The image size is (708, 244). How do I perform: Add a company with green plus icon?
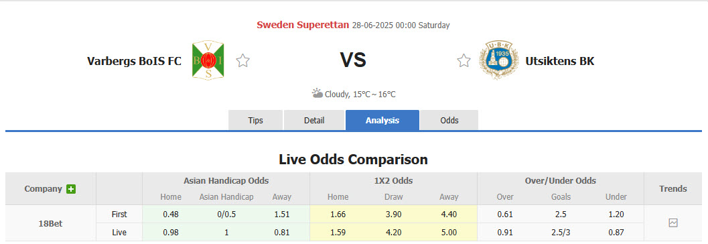tap(71, 189)
